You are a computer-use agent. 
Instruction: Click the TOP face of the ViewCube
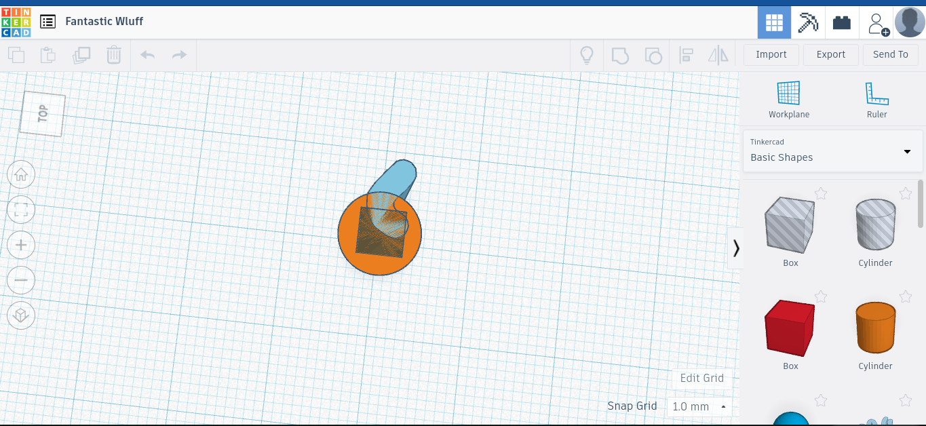42,113
